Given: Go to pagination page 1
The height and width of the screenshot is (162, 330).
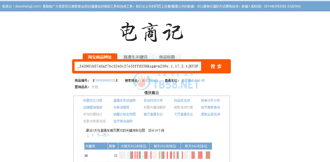Looking at the screenshot, I should click(88, 135).
